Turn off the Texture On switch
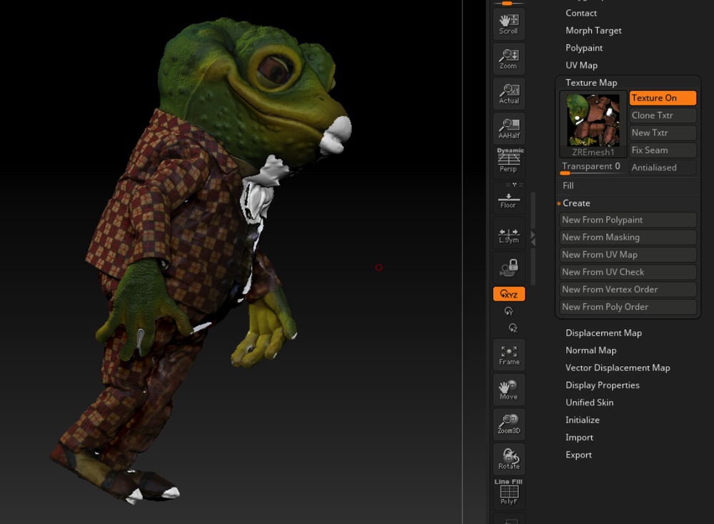Viewport: 714px width, 524px height. [663, 98]
